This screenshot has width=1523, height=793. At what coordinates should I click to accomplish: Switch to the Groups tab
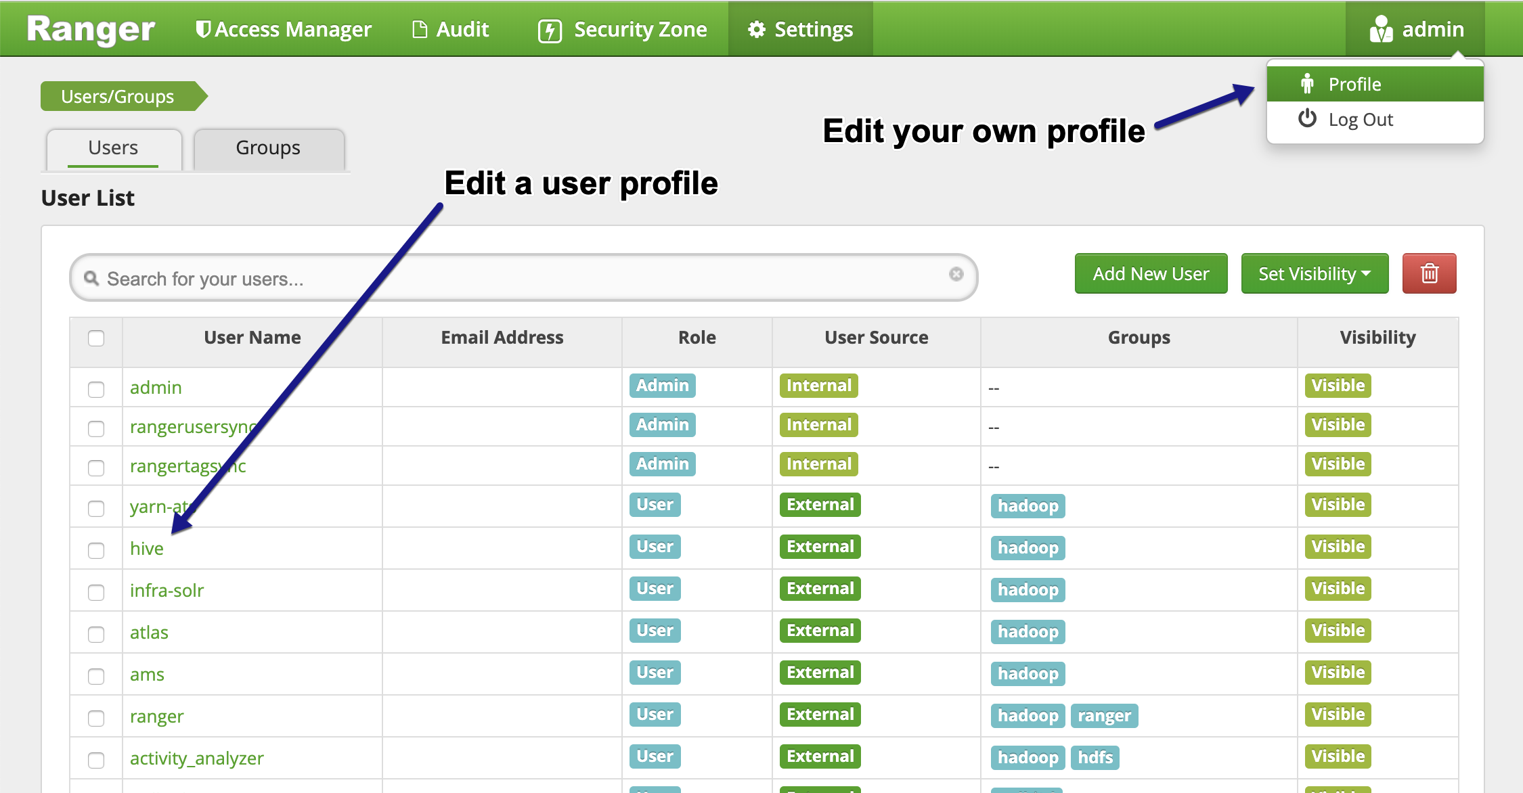268,148
